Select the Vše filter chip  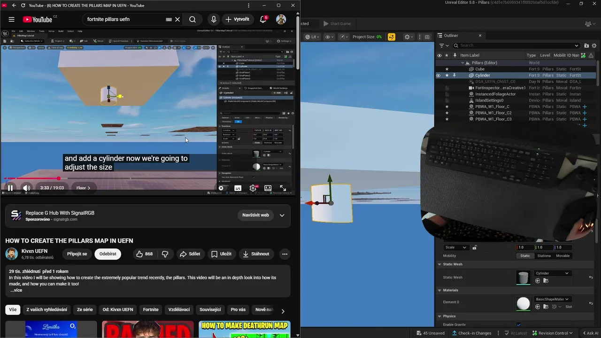coord(13,310)
